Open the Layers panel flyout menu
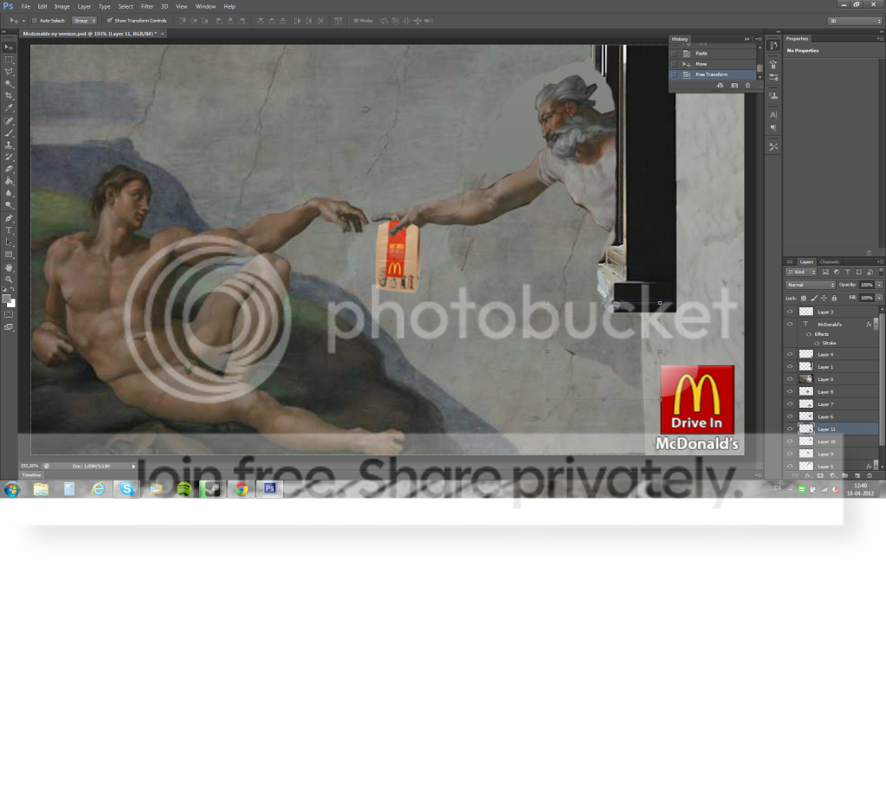The width and height of the screenshot is (886, 786). (x=879, y=262)
